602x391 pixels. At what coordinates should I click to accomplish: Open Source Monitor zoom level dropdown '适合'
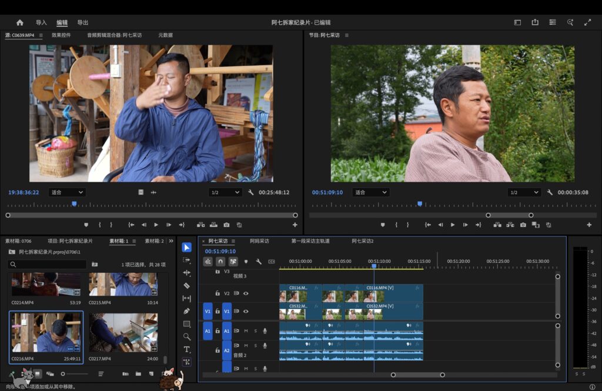(67, 192)
